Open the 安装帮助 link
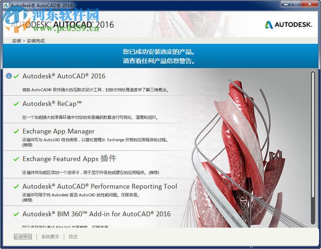The height and width of the screenshot is (249, 321). tap(23, 237)
